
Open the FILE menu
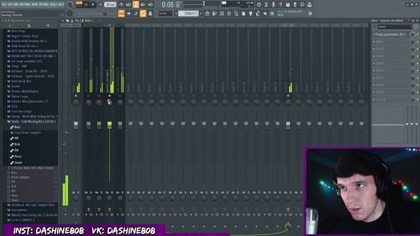pos(4,5)
